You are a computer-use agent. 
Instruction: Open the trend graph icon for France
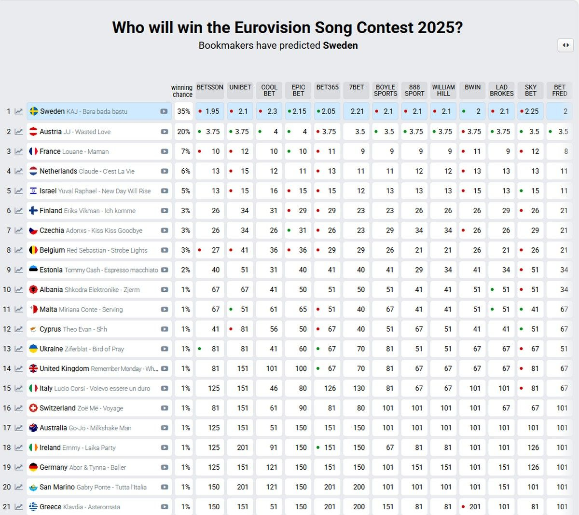(19, 151)
